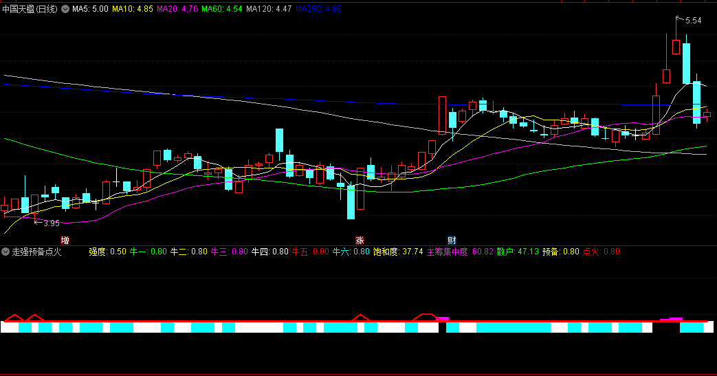Image resolution: width=717 pixels, height=376 pixels.
Task: Click the 5.54 high price label
Action: [x=693, y=21]
